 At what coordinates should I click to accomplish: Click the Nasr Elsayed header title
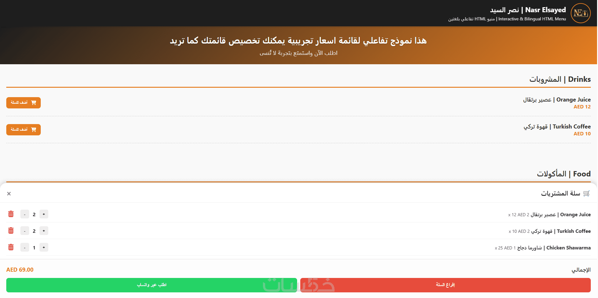click(528, 10)
